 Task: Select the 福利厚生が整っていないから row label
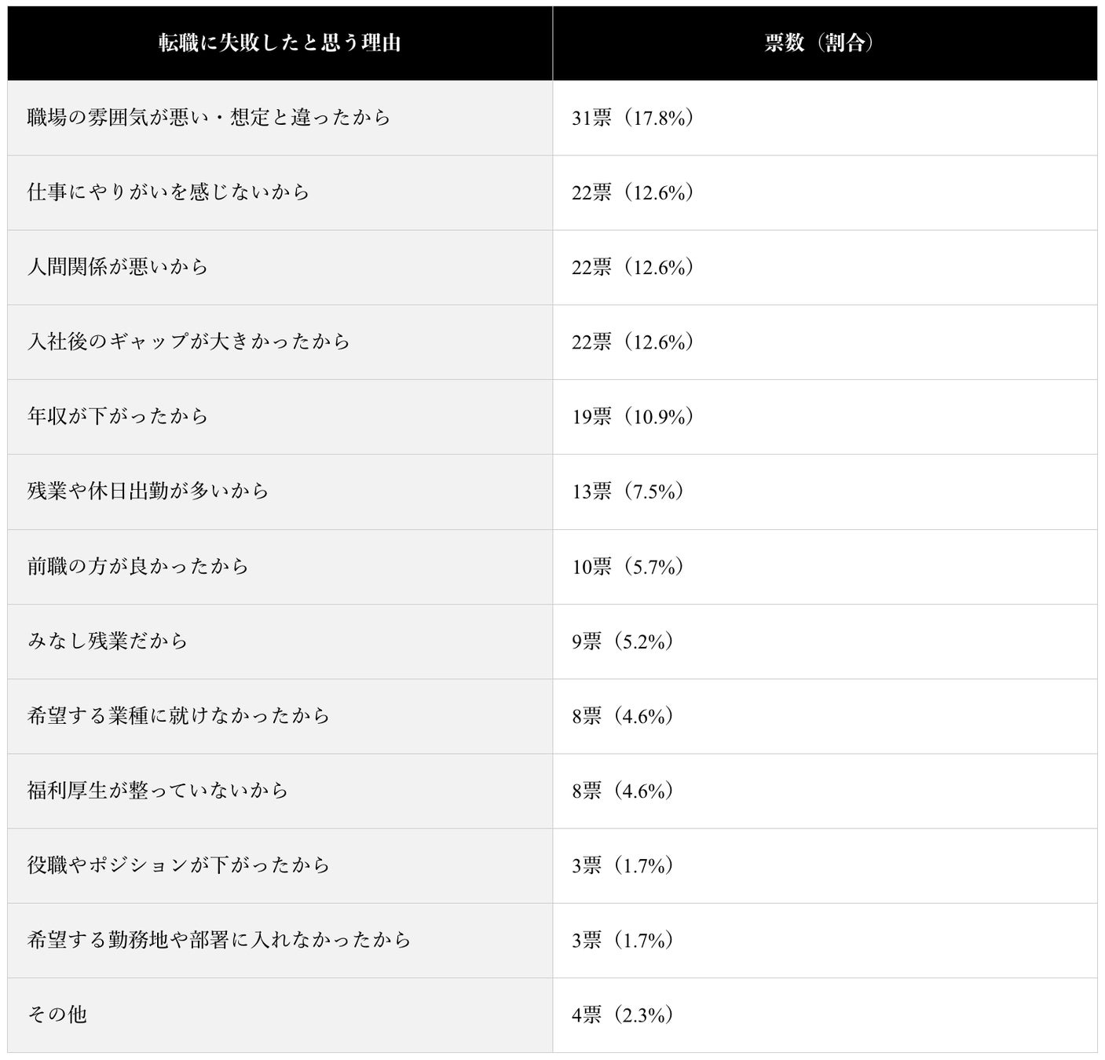(158, 790)
